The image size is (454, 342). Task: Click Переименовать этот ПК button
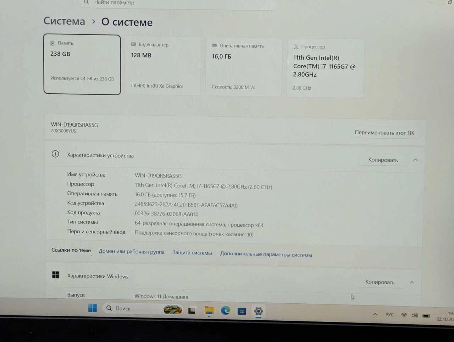tap(384, 133)
